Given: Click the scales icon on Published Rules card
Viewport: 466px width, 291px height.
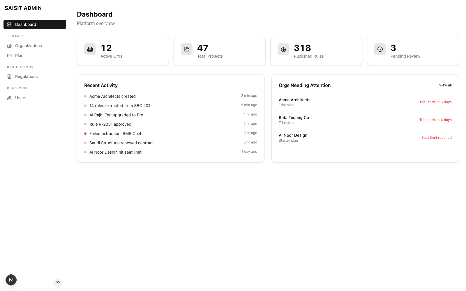Looking at the screenshot, I should (x=283, y=49).
